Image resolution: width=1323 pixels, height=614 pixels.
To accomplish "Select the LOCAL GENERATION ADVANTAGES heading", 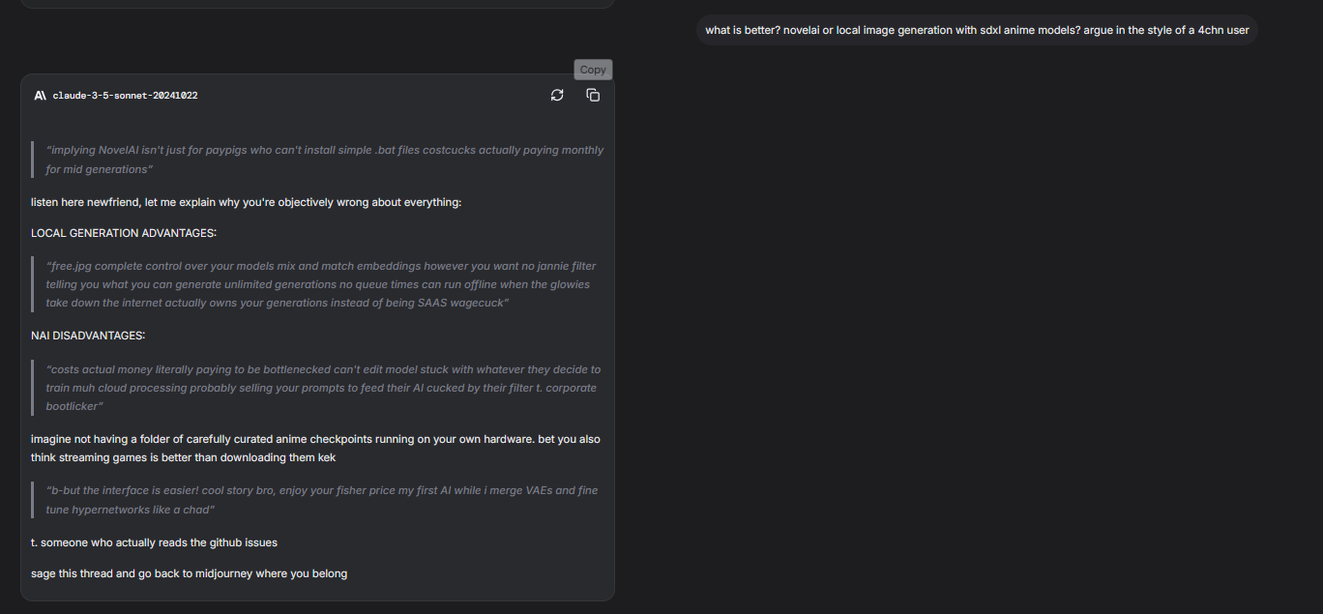I will 124,233.
